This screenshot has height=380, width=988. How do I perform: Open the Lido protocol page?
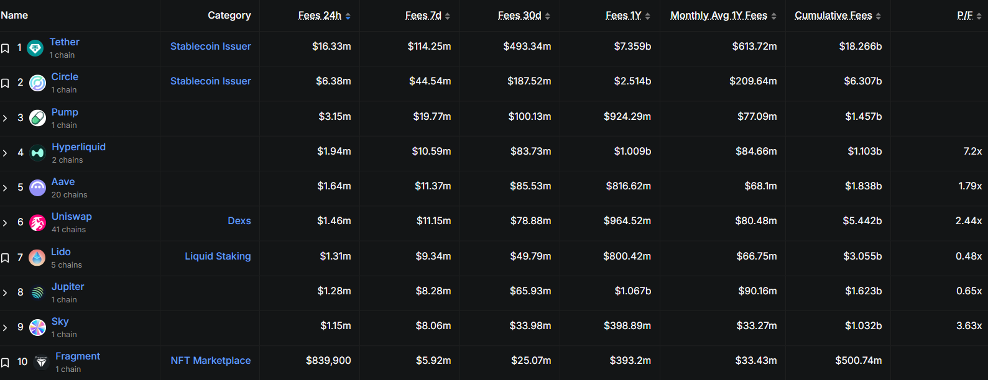coord(61,251)
